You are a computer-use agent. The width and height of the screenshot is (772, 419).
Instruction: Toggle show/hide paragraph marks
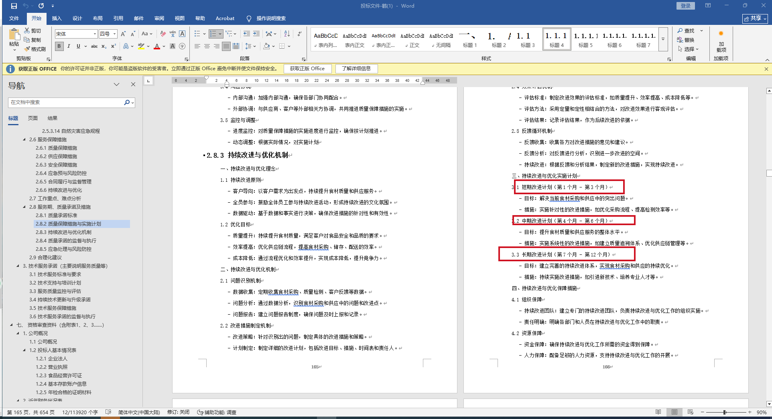click(x=299, y=34)
